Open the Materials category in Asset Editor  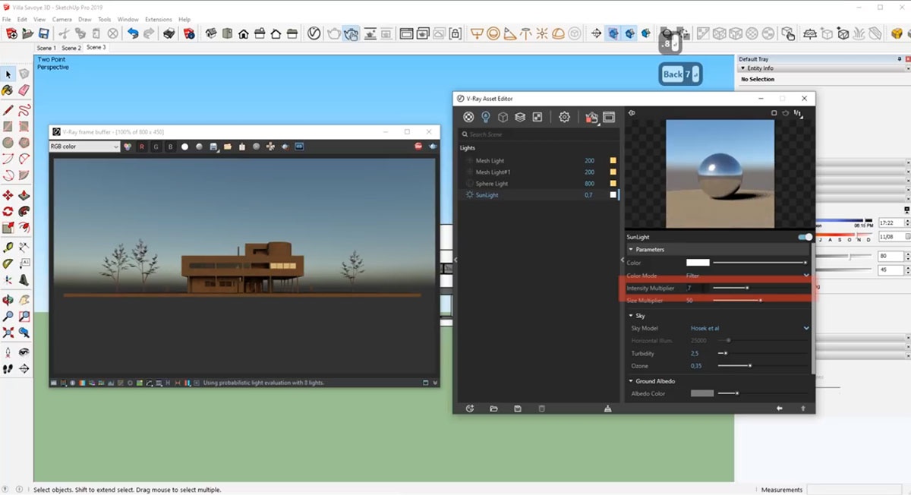coord(468,117)
